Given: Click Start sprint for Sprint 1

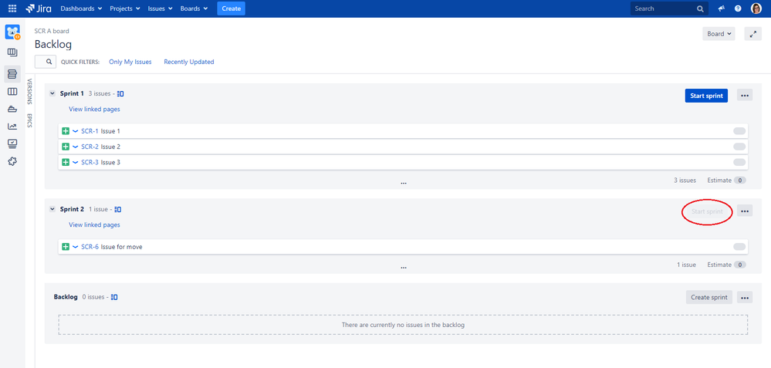Looking at the screenshot, I should 706,96.
